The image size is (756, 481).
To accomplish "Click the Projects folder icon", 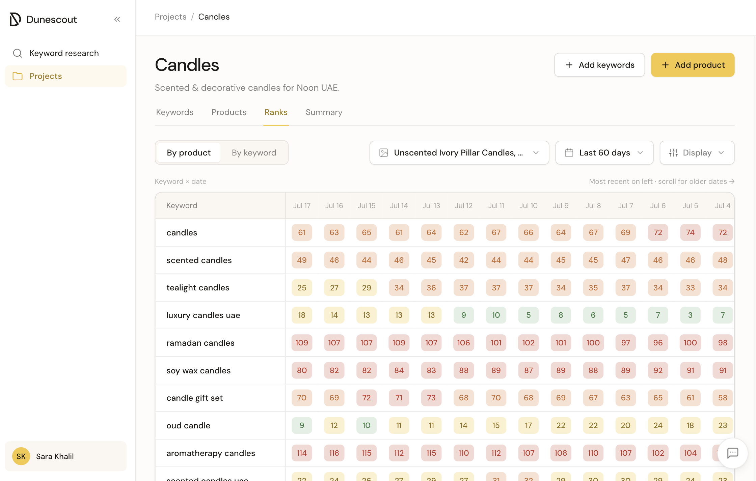I will pos(18,76).
